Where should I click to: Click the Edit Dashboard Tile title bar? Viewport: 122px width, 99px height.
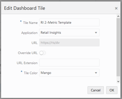(58, 8)
